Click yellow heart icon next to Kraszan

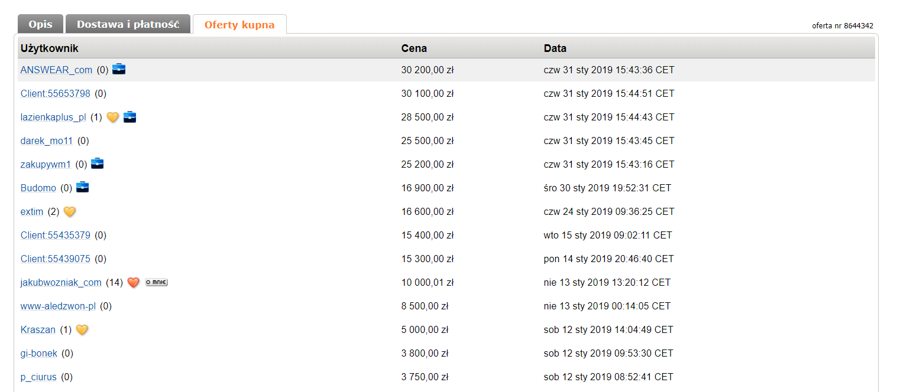(82, 329)
